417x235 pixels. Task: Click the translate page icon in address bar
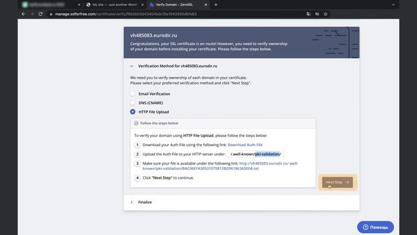tap(308, 14)
